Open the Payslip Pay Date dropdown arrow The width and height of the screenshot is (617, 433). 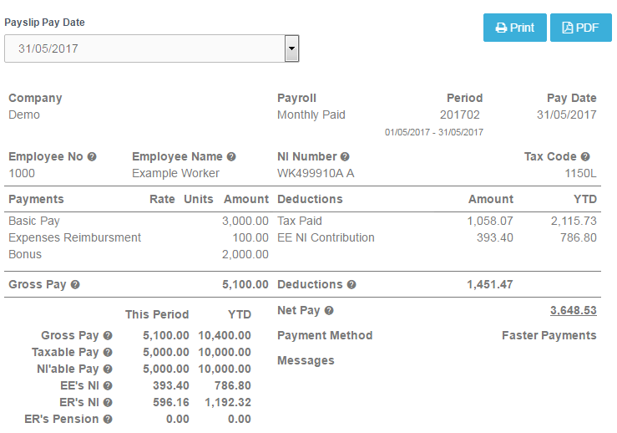click(x=291, y=48)
